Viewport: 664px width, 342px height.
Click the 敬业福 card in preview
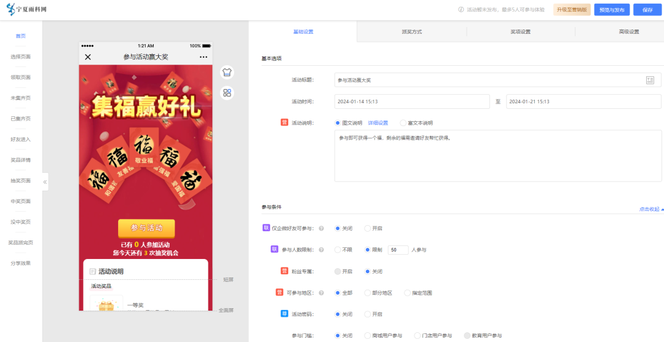coord(144,148)
